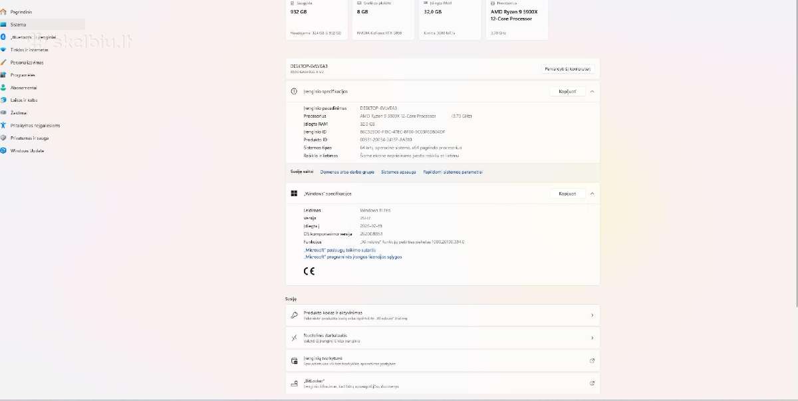This screenshot has width=798, height=401.
Task: Open Microsoft programinės įrangos licencijos sąlygos
Action: (352, 257)
